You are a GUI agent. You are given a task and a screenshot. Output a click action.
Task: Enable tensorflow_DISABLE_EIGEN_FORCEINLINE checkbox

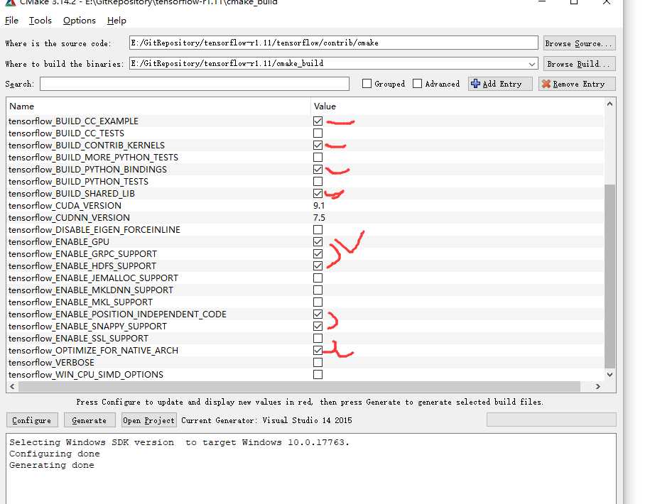[318, 229]
